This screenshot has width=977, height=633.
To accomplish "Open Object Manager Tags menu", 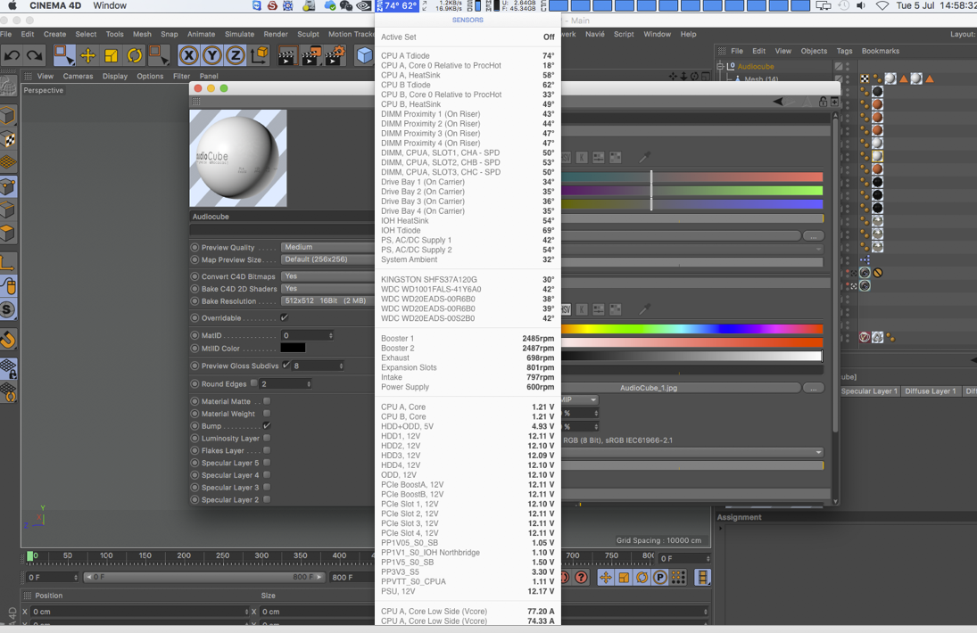I will tap(844, 51).
